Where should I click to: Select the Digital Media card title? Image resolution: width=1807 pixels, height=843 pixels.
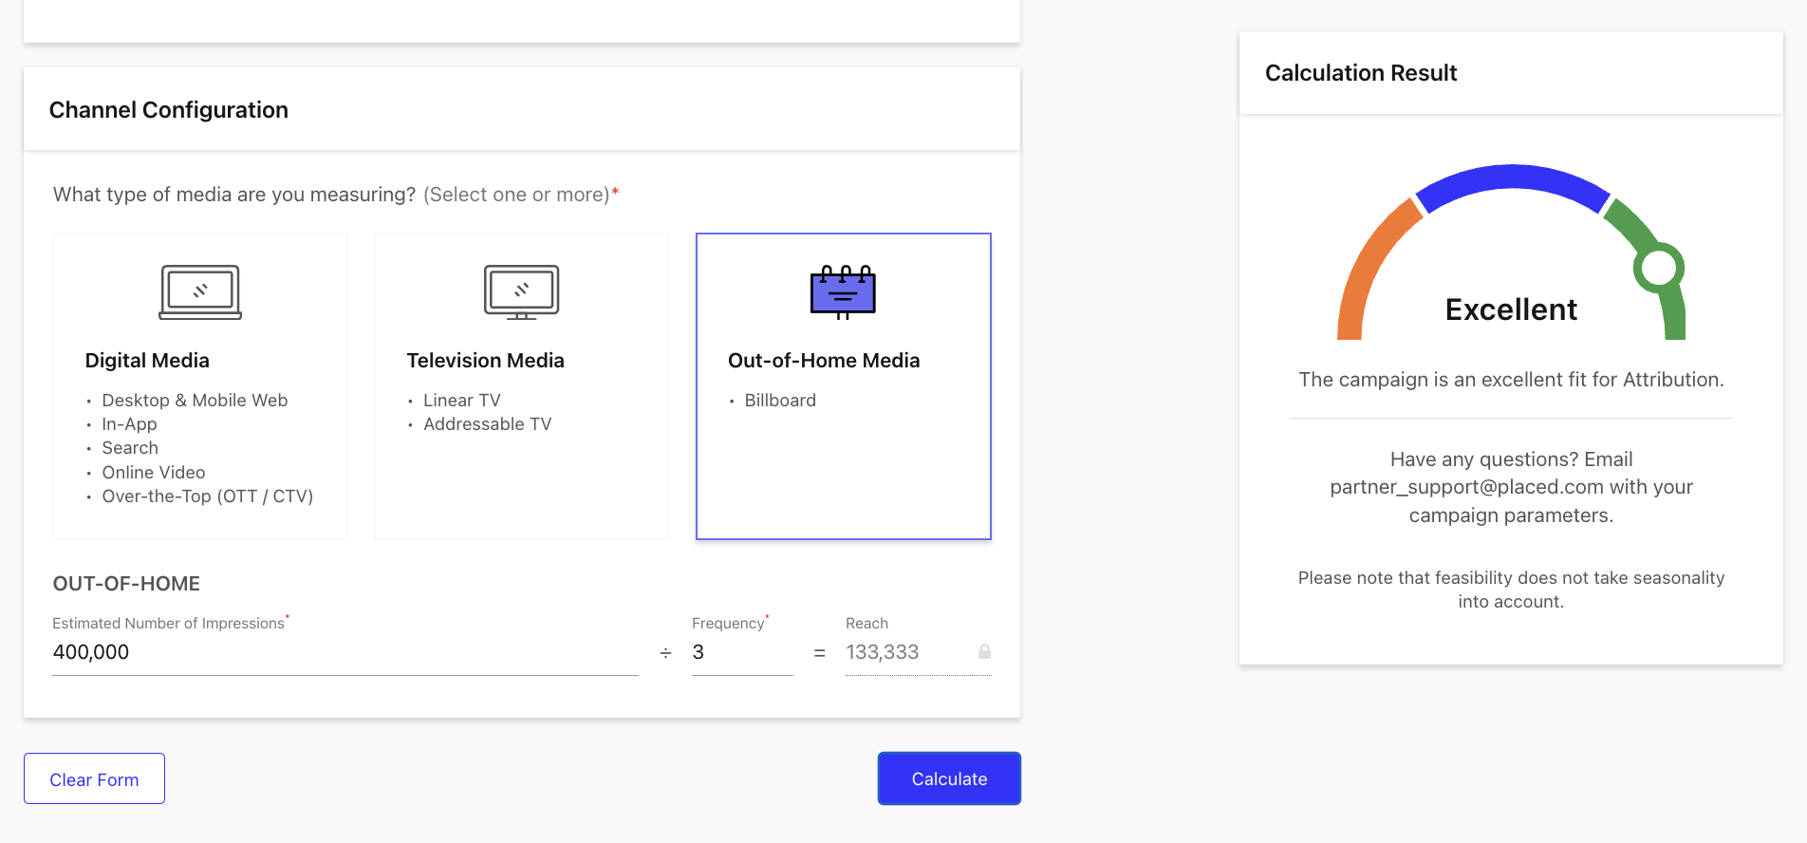[x=147, y=361]
